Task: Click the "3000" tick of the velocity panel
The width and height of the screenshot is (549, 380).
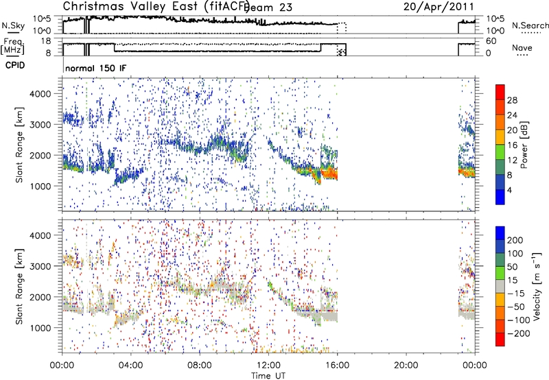Action: 40,266
